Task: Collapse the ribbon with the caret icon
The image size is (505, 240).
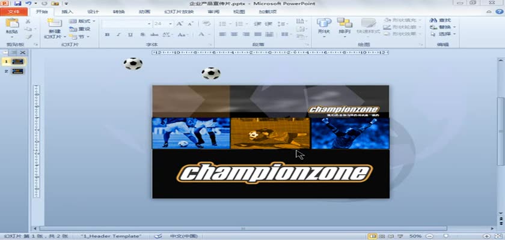Action: [489, 12]
